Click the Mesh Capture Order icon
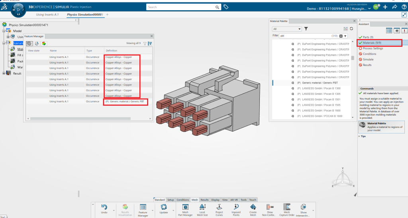This screenshot has width=408, height=218. (x=286, y=209)
